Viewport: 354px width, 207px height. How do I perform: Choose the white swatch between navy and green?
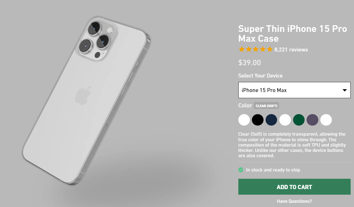[x=285, y=120]
